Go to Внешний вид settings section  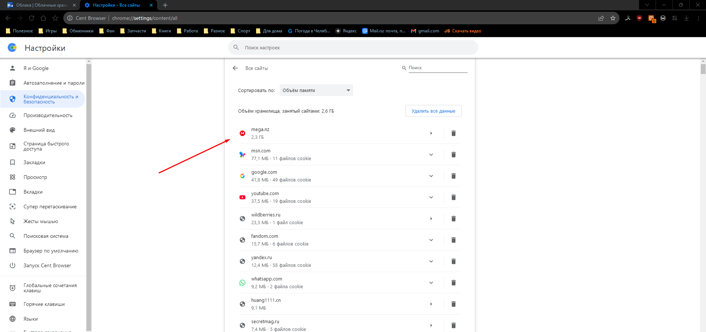pyautogui.click(x=39, y=130)
